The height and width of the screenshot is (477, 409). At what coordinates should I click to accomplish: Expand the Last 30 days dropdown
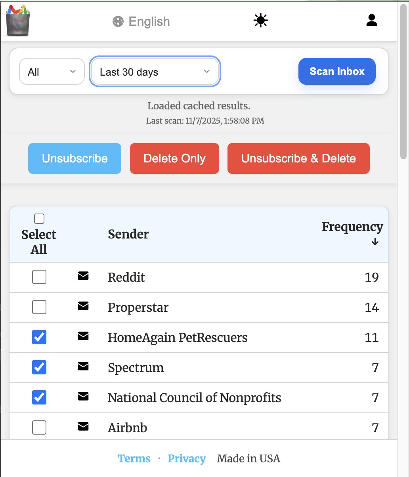click(x=155, y=72)
